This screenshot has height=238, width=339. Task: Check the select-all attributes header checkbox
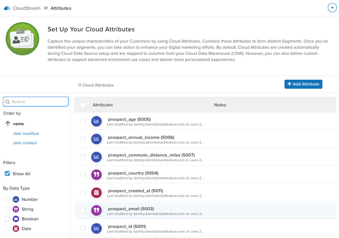coord(83,105)
